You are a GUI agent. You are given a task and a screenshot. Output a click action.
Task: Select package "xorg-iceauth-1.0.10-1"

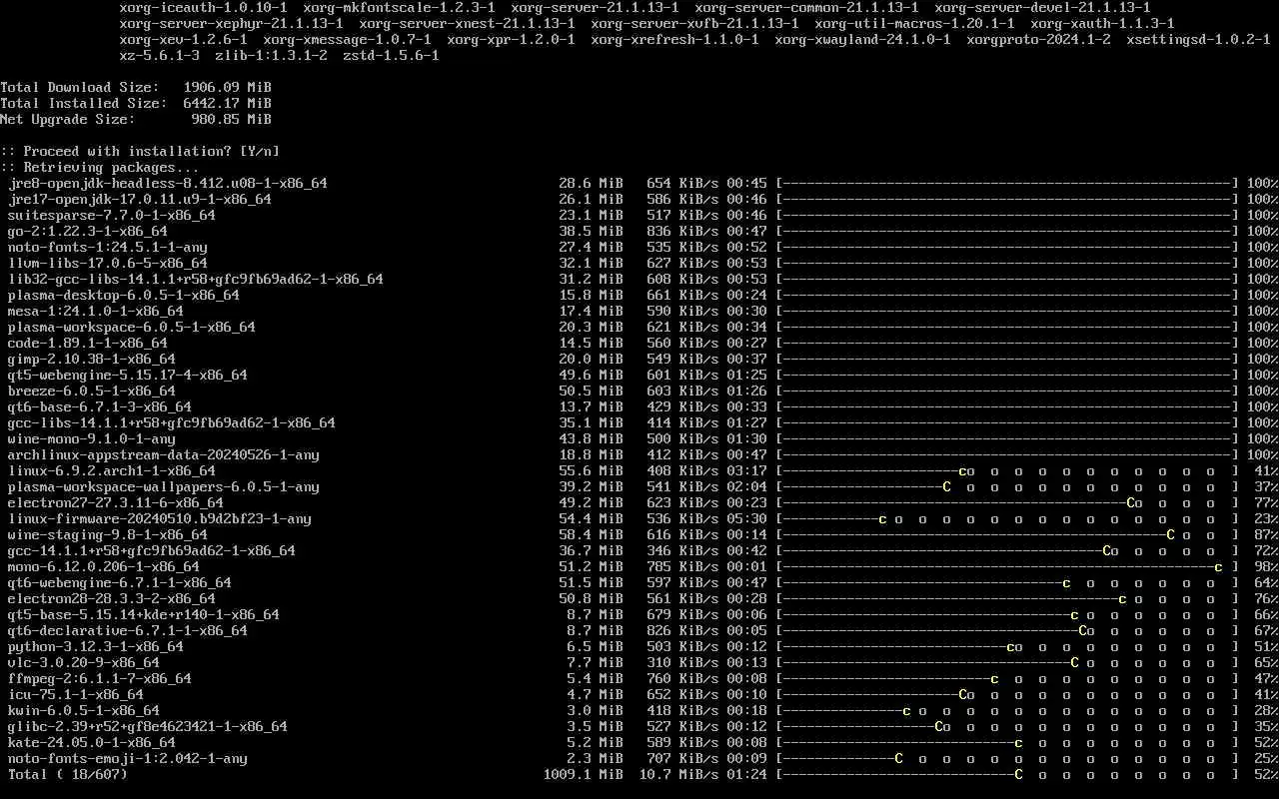pyautogui.click(x=204, y=7)
